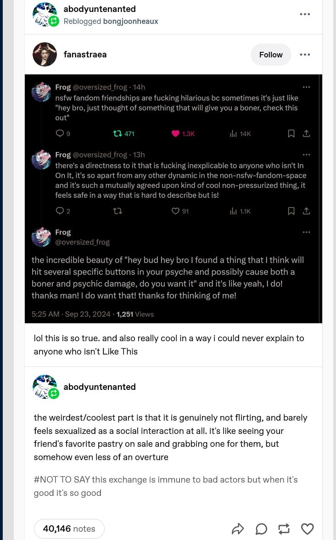View the 40,146 notes
Screen dimensions: 336x540
pos(69,529)
